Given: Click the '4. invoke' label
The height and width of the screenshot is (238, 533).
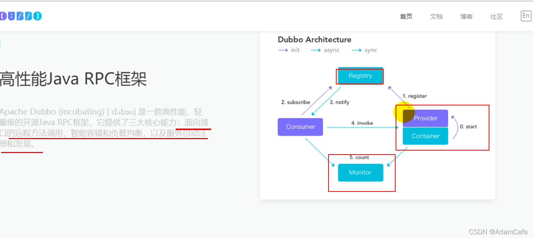Looking at the screenshot, I should pyautogui.click(x=362, y=123).
